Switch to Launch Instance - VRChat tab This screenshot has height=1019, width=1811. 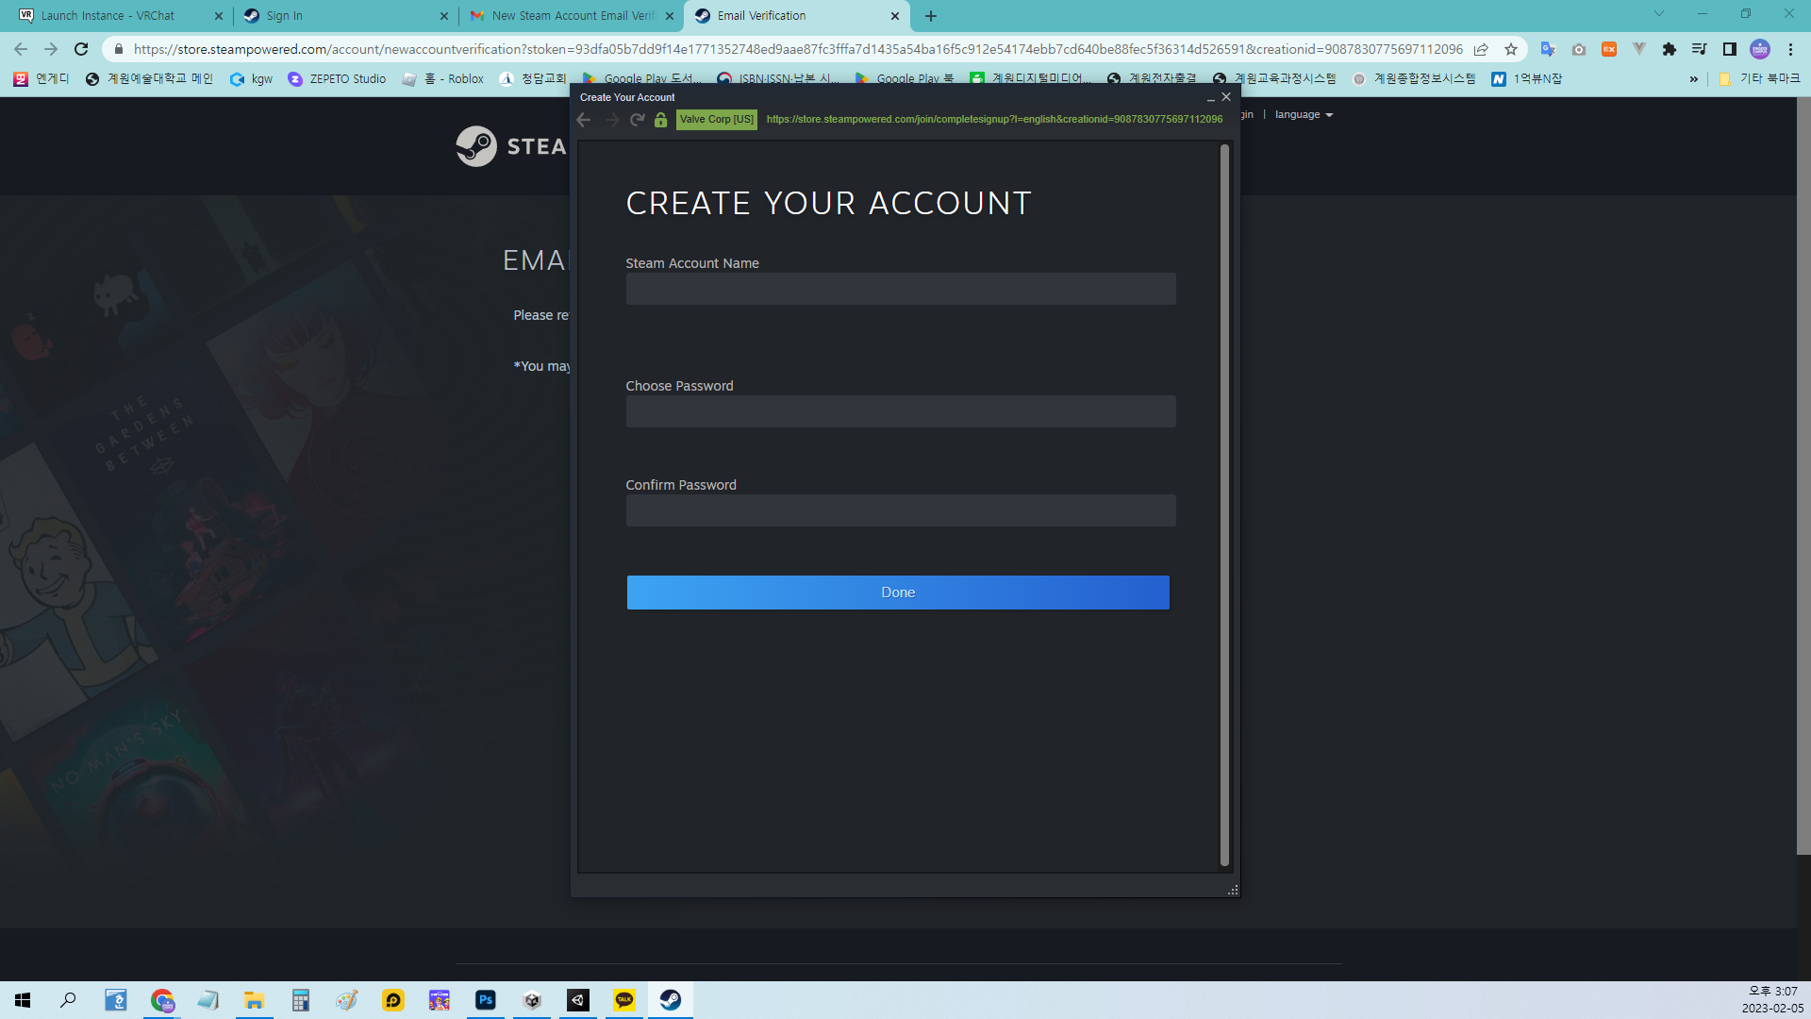pos(108,16)
